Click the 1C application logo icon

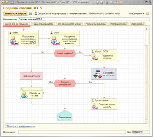pos(2,2)
